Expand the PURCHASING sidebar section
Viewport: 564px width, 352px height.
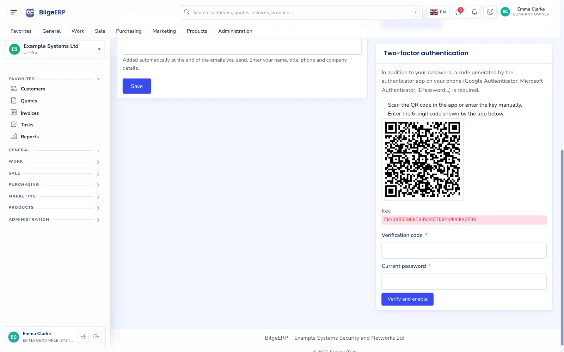click(55, 185)
